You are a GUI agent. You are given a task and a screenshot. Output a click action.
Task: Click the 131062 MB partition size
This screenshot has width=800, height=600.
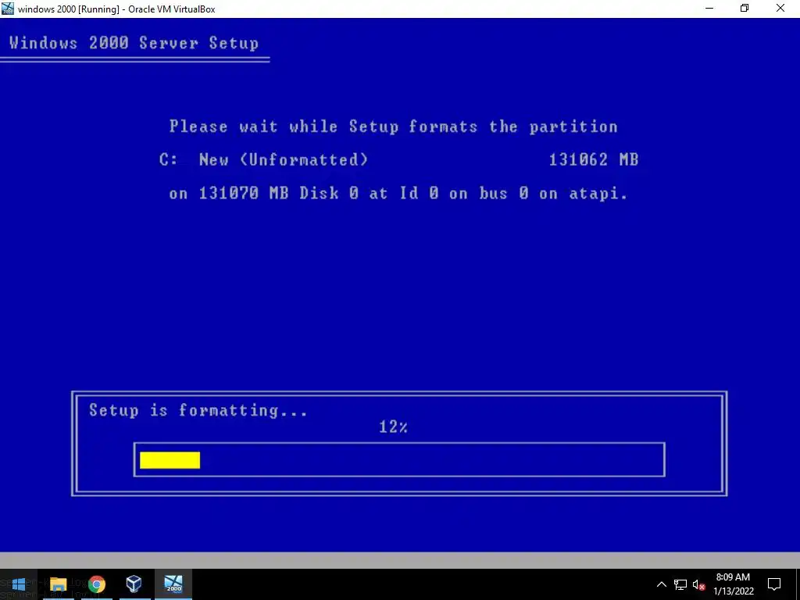[594, 159]
